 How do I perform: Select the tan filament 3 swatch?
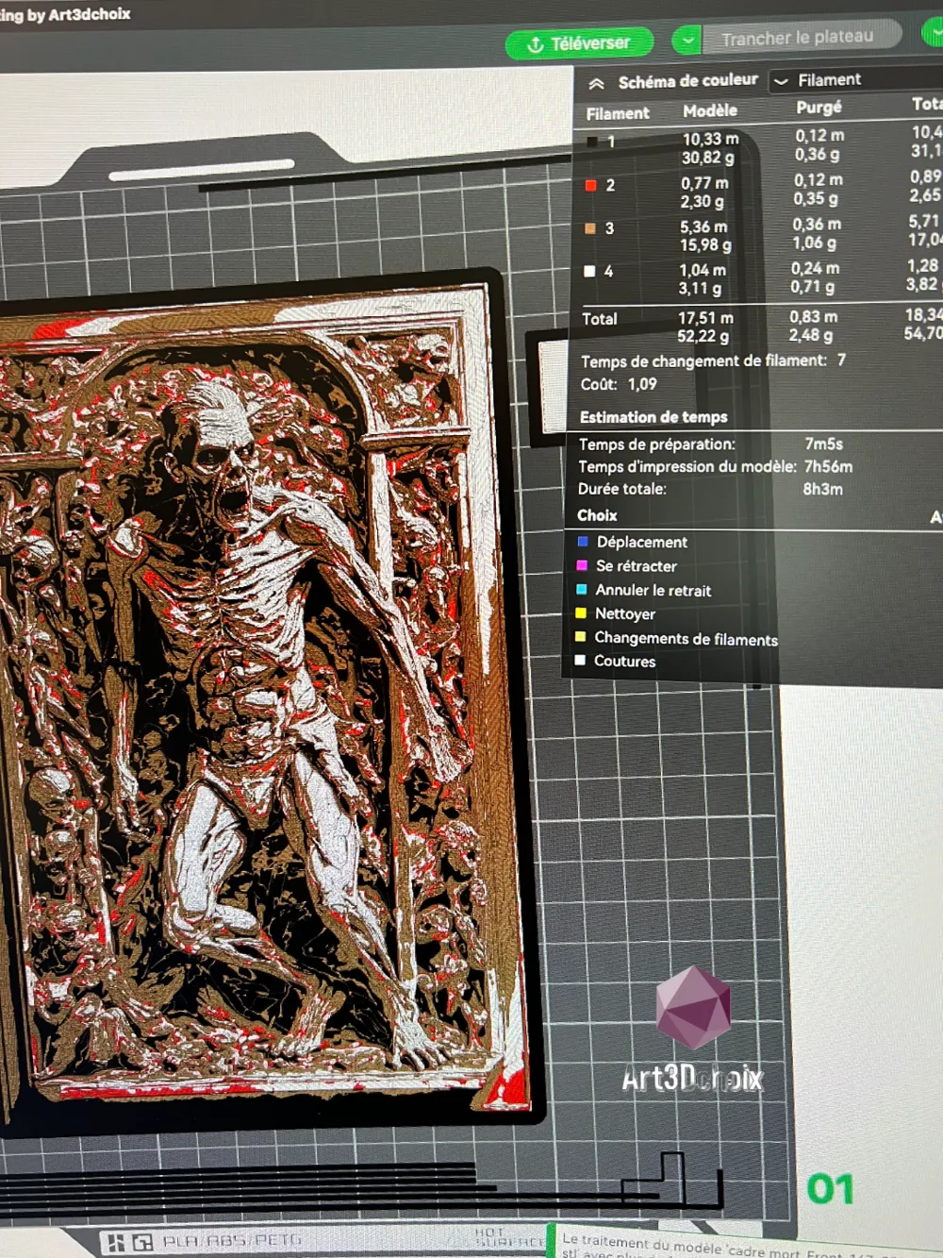[x=589, y=228]
